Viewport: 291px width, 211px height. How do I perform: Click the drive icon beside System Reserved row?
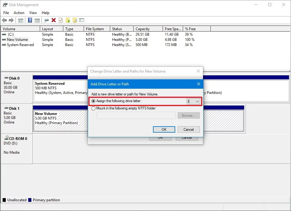pos(4,45)
